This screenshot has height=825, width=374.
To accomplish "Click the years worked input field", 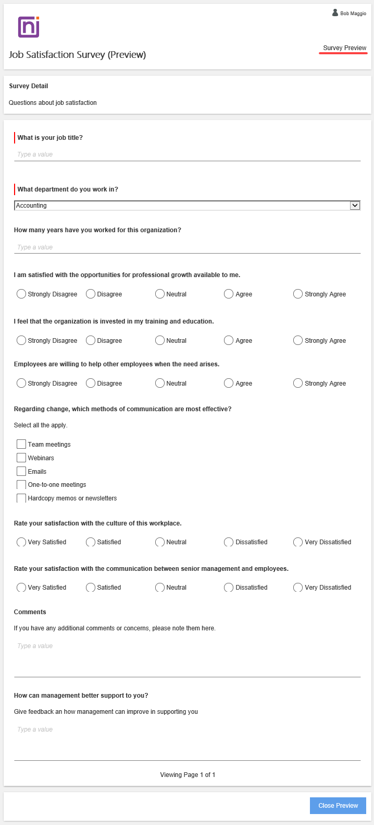I will pyautogui.click(x=188, y=247).
